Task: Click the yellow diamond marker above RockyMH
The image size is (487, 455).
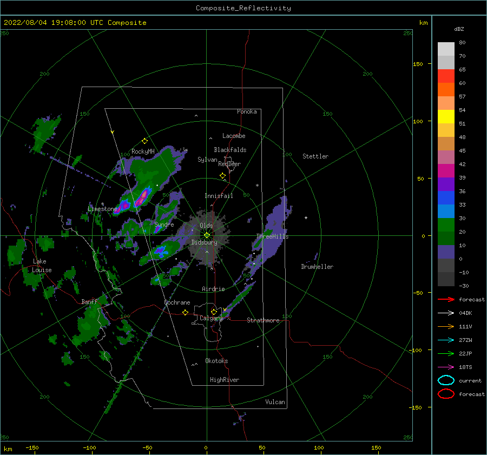Action: point(144,141)
